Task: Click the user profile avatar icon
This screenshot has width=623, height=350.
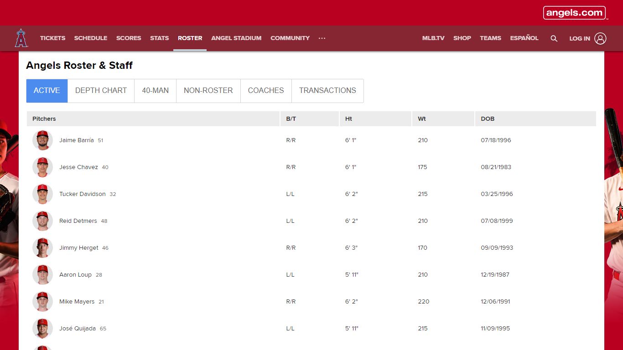Action: tap(600, 38)
